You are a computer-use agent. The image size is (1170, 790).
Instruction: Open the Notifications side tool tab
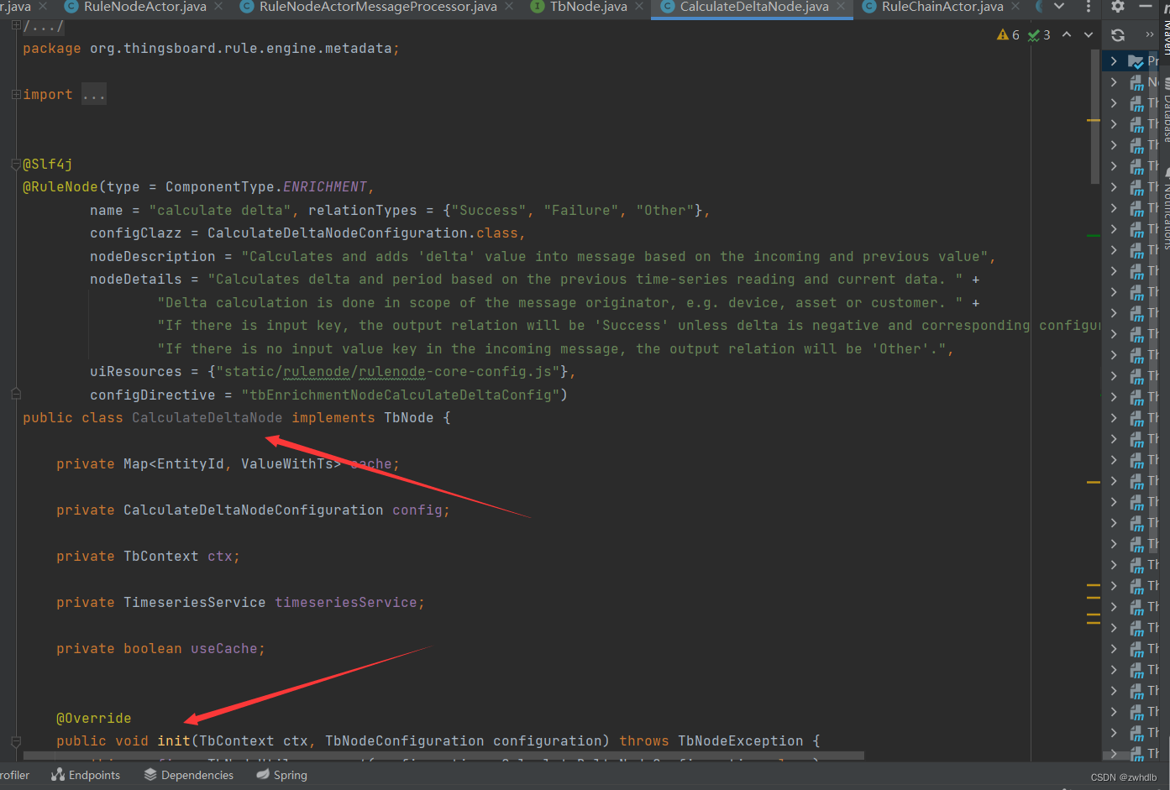(x=1166, y=210)
